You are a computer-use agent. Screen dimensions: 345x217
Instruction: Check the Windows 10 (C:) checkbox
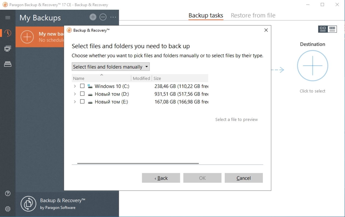pos(82,86)
